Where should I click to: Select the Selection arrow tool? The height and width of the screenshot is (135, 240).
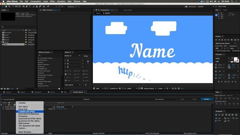pyautogui.click(x=3, y=7)
